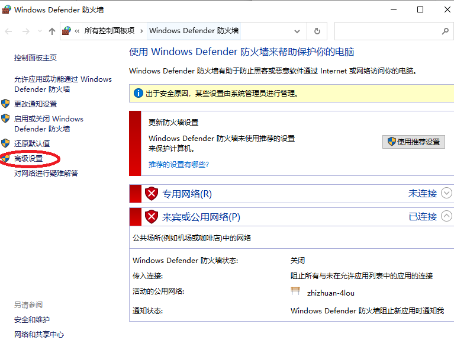Click 还原默认值 link
454x343 pixels.
coord(32,143)
